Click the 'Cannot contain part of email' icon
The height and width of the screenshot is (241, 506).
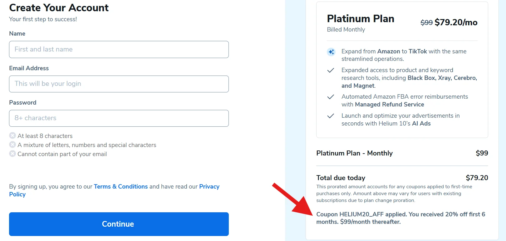tap(12, 154)
